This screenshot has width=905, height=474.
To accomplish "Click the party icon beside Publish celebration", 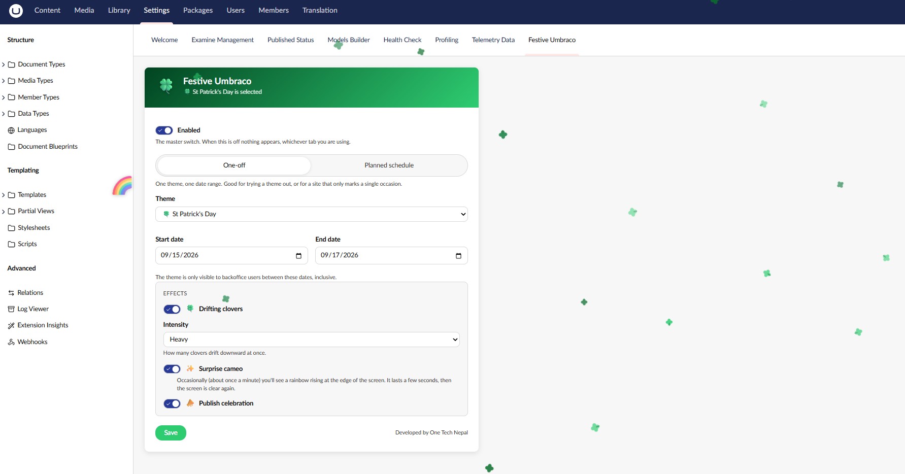I will pos(190,403).
